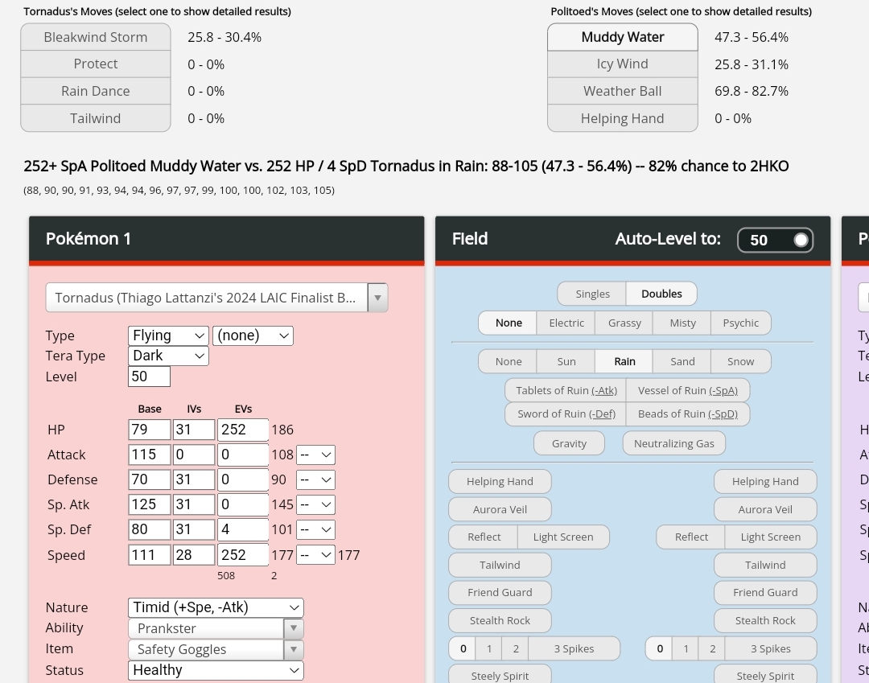869x683 pixels.
Task: Click the Sp. Def EVs field showing 4
Action: tap(243, 529)
